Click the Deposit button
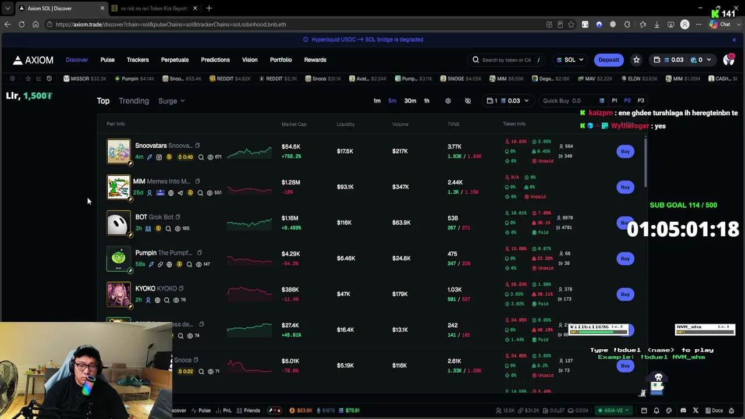 click(x=609, y=60)
